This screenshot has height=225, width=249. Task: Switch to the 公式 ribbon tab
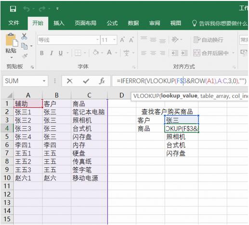(112, 23)
